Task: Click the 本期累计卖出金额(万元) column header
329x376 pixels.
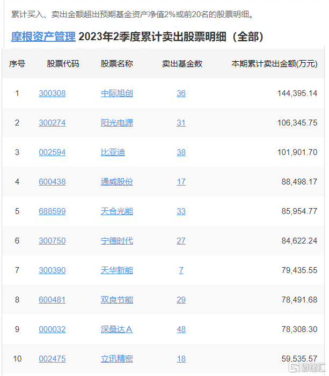Action: click(x=274, y=64)
